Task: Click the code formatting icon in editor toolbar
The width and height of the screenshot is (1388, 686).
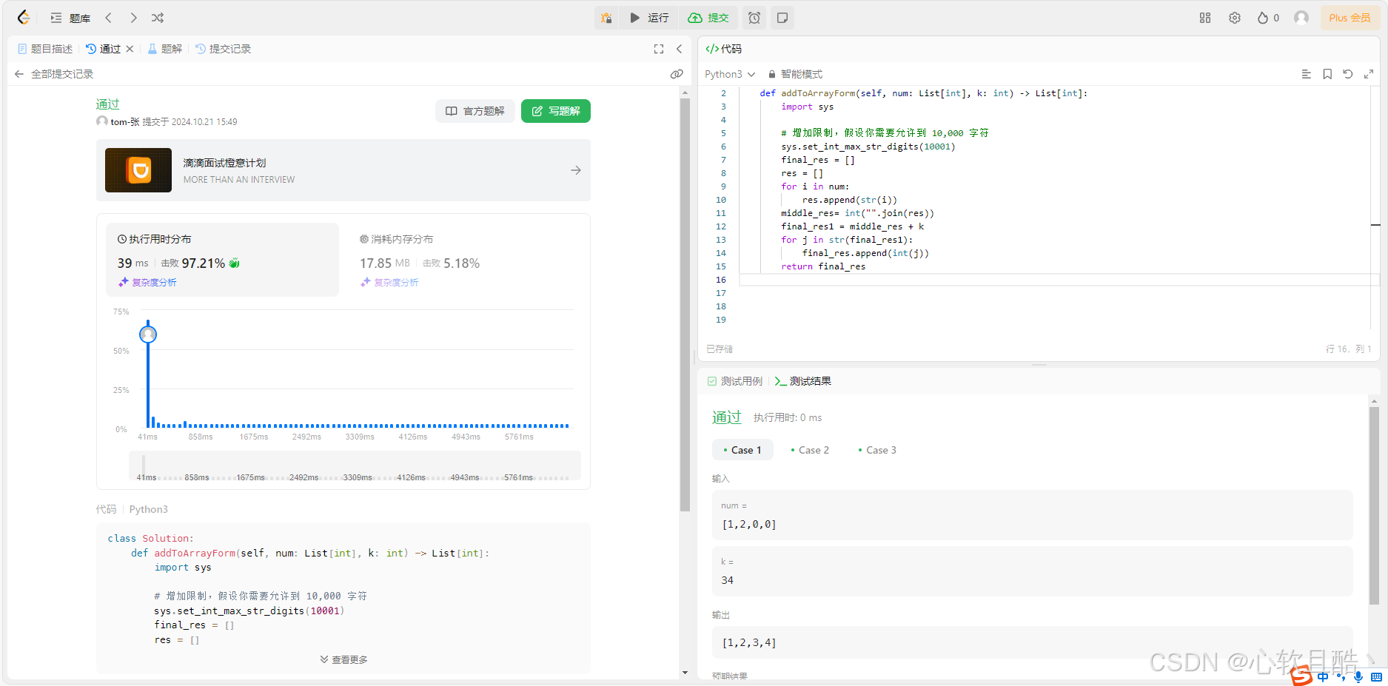Action: click(x=1306, y=74)
